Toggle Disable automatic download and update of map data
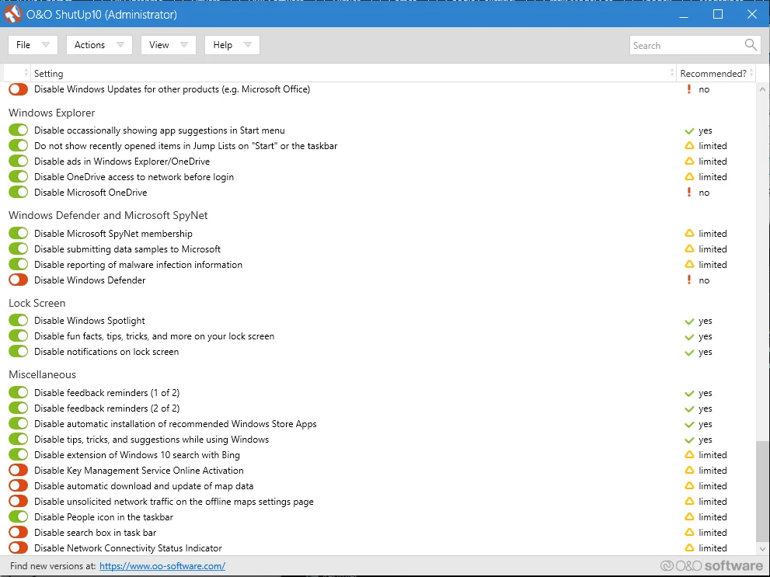Image resolution: width=770 pixels, height=577 pixels. click(x=18, y=485)
